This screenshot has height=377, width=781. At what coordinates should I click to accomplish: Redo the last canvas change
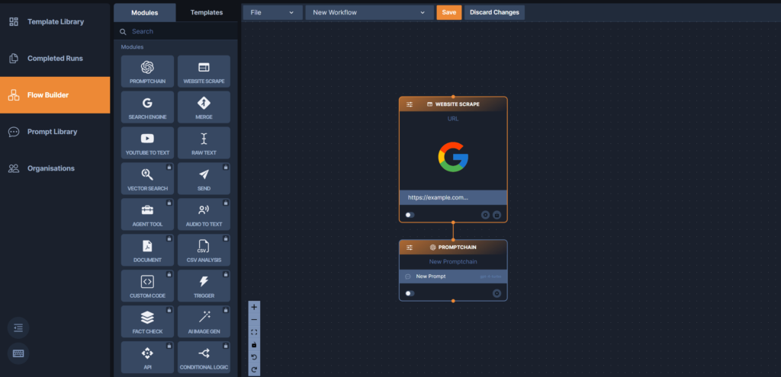254,369
